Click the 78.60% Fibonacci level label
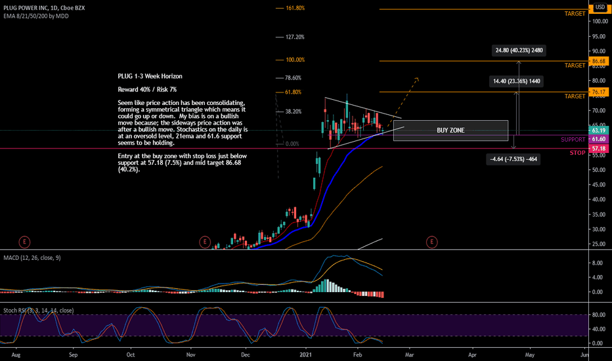612x361 pixels. [x=293, y=77]
